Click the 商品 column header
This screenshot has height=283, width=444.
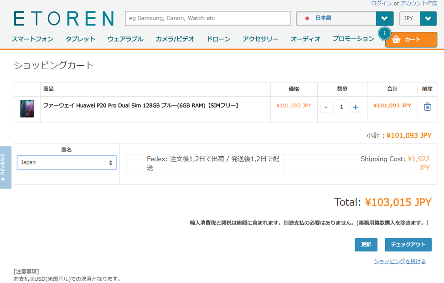point(48,89)
